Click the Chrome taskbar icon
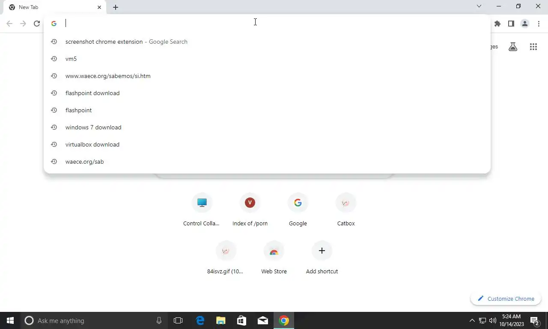 (x=284, y=320)
